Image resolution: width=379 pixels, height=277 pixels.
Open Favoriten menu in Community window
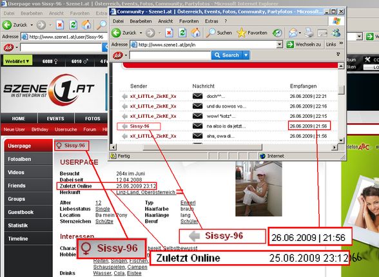pyautogui.click(x=189, y=21)
